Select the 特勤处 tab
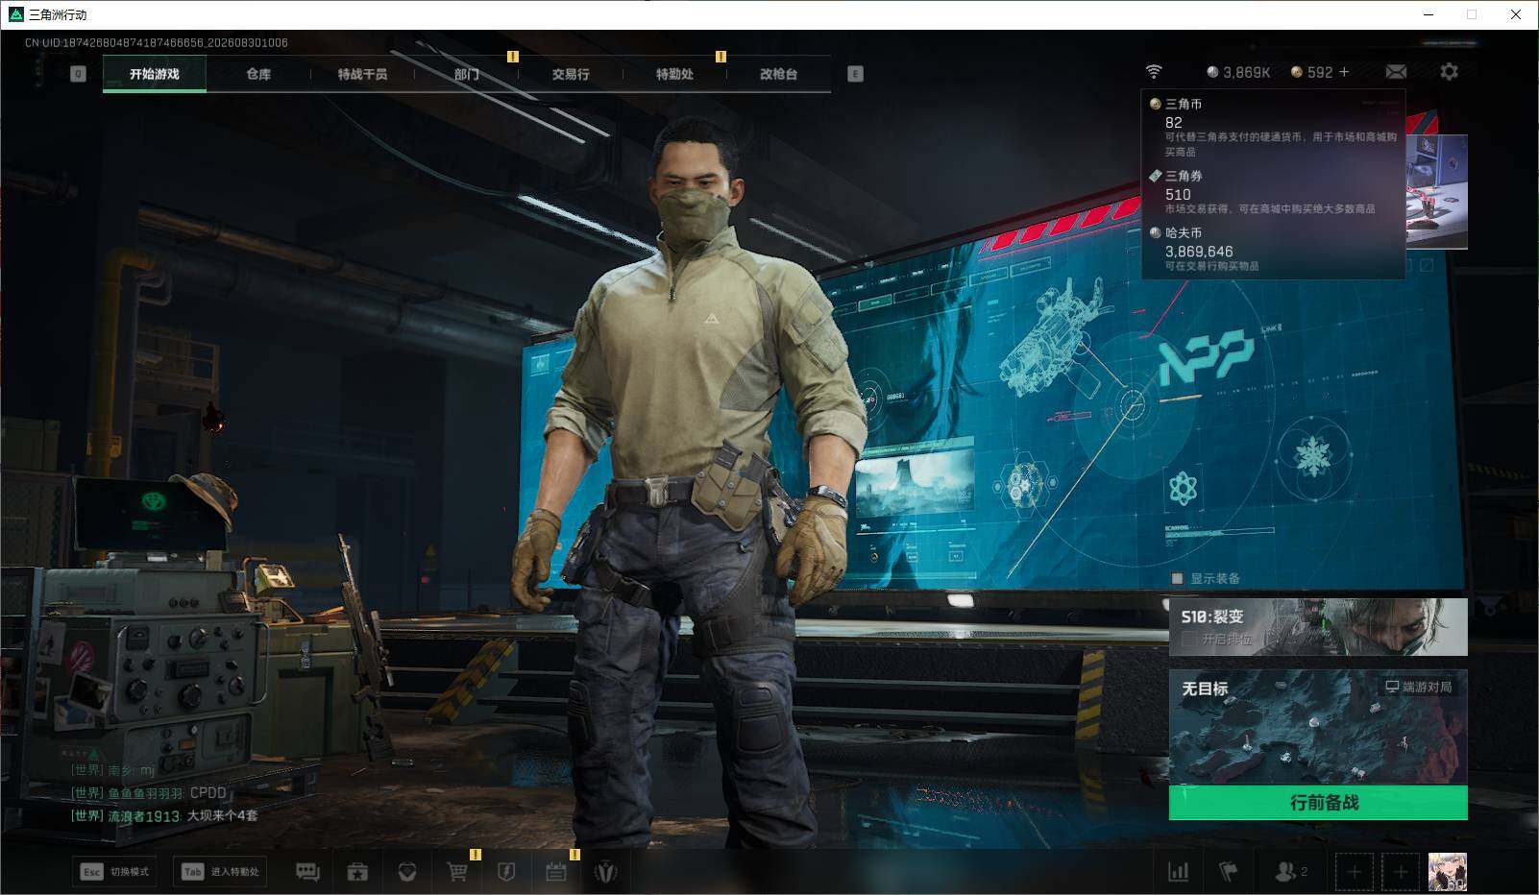This screenshot has width=1539, height=895. [x=674, y=74]
